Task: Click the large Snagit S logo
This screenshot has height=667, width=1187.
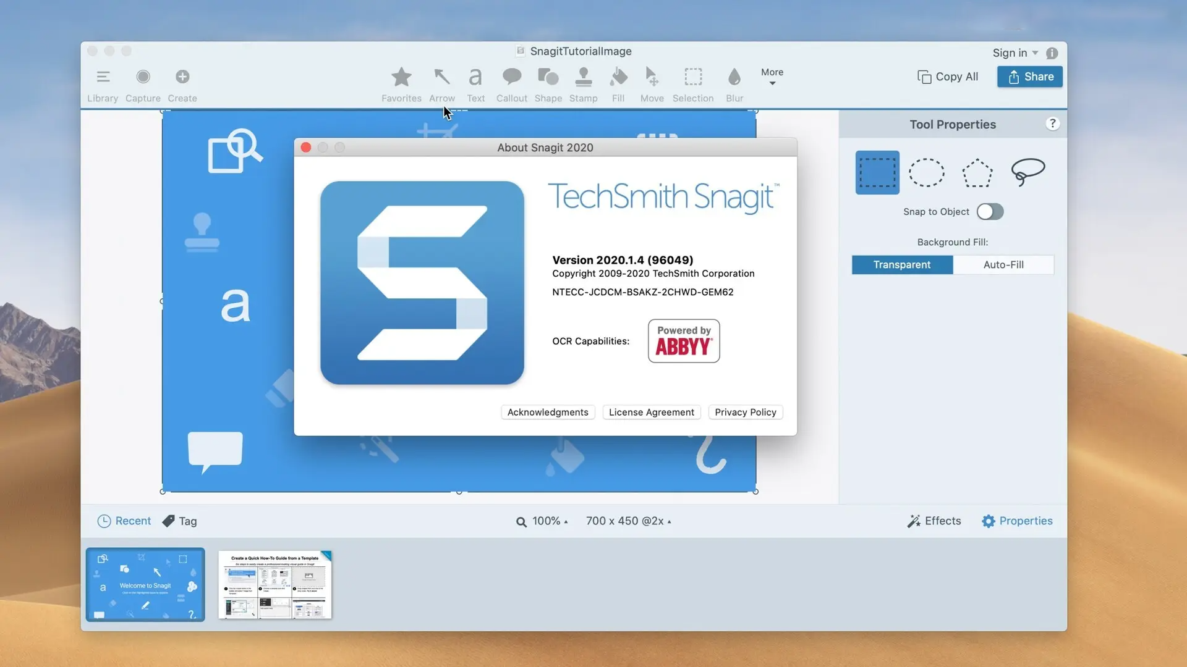Action: coord(422,283)
